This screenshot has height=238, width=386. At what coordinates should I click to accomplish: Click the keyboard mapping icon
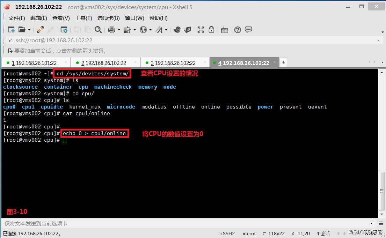(225, 30)
